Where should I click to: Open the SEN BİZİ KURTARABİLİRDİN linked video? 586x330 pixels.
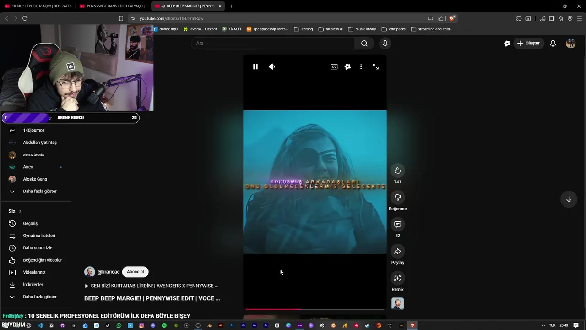pyautogui.click(x=152, y=286)
